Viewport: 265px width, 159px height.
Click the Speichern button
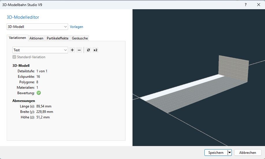216,153
